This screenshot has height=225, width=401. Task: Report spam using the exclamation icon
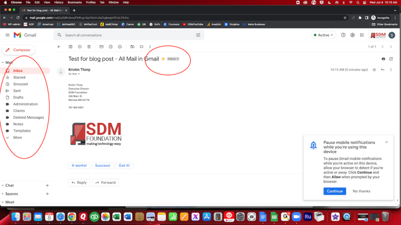pyautogui.click(x=80, y=47)
